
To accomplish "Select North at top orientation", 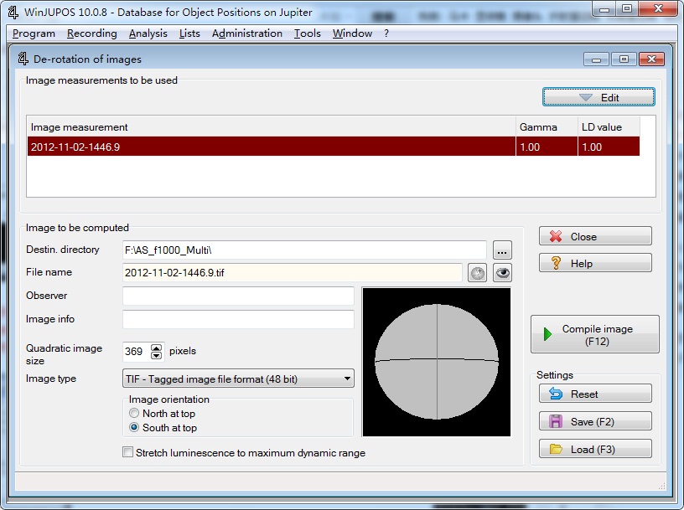I will click(x=134, y=414).
